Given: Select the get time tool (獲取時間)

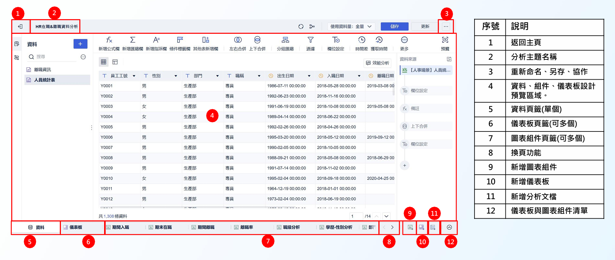Looking at the screenshot, I should tap(379, 44).
